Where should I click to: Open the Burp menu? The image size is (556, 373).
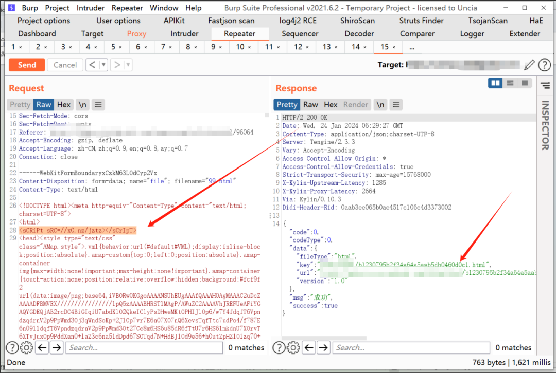pyautogui.click(x=30, y=8)
